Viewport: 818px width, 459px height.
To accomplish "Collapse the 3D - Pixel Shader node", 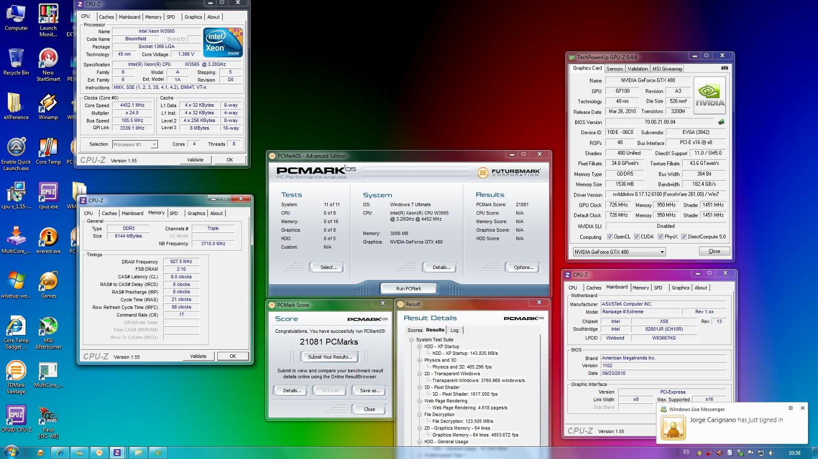I will 419,387.
